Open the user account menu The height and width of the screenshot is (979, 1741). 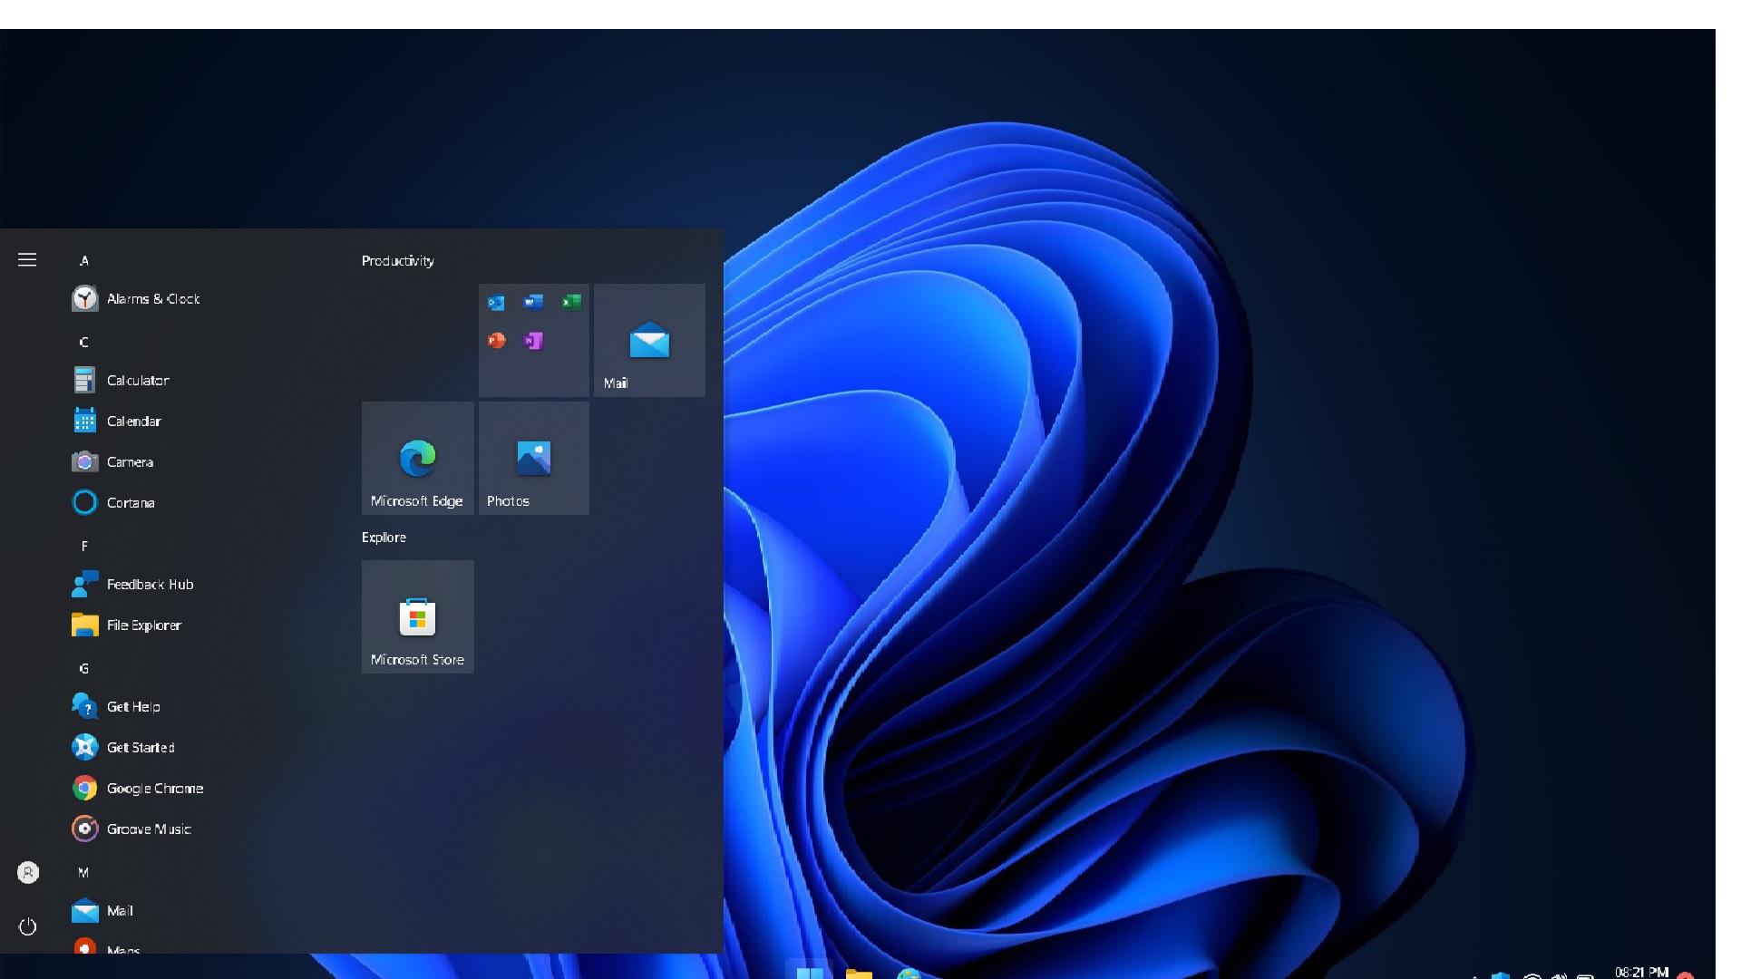28,873
